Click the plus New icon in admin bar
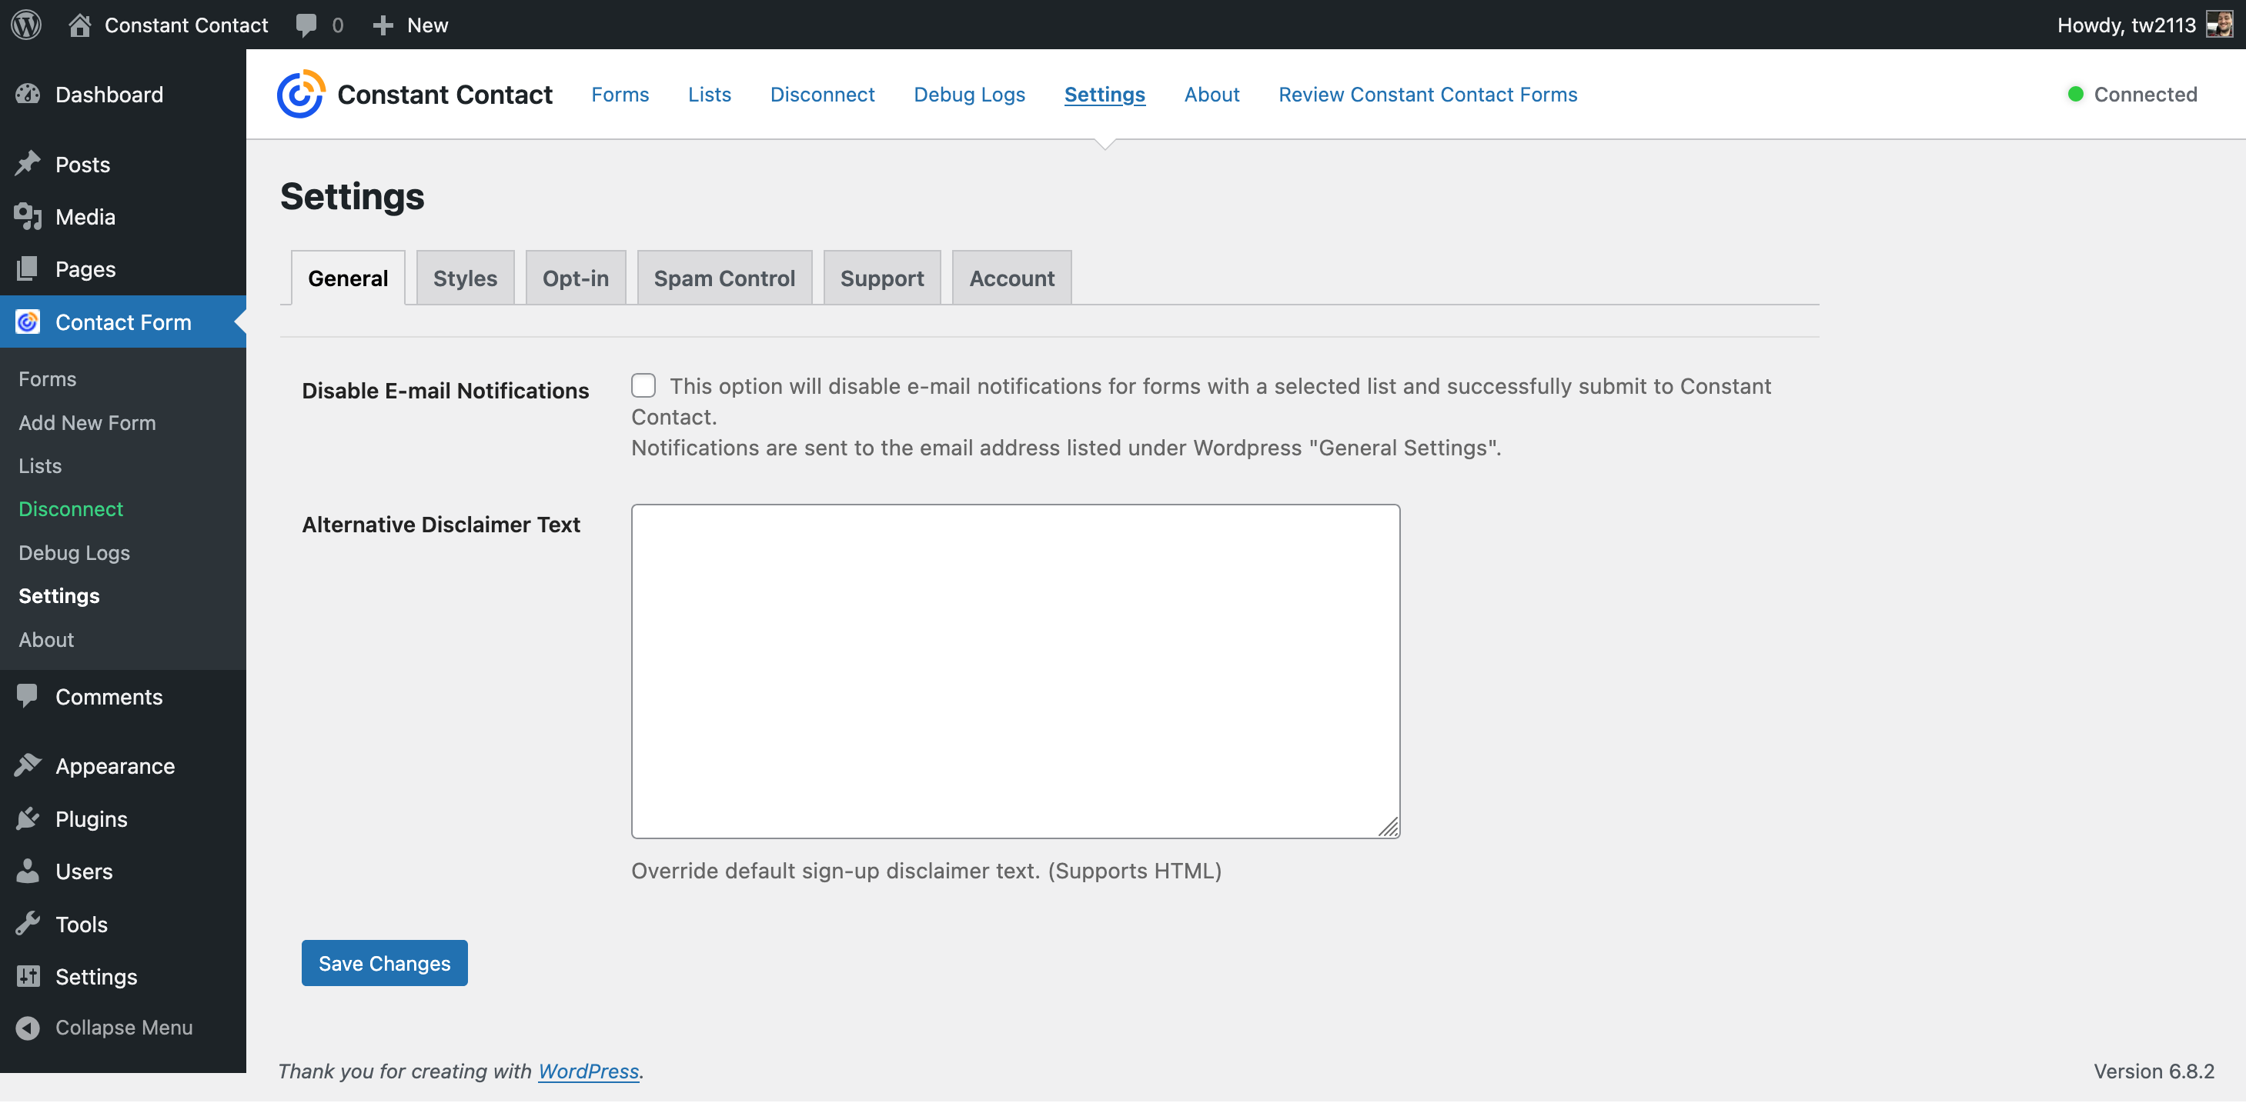The image size is (2246, 1103). point(383,25)
